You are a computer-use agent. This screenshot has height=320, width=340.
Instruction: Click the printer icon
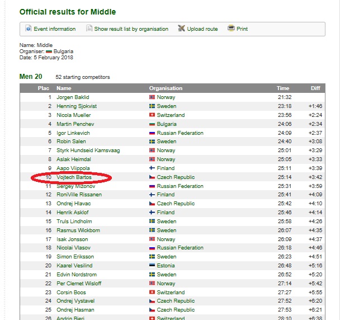click(x=231, y=29)
